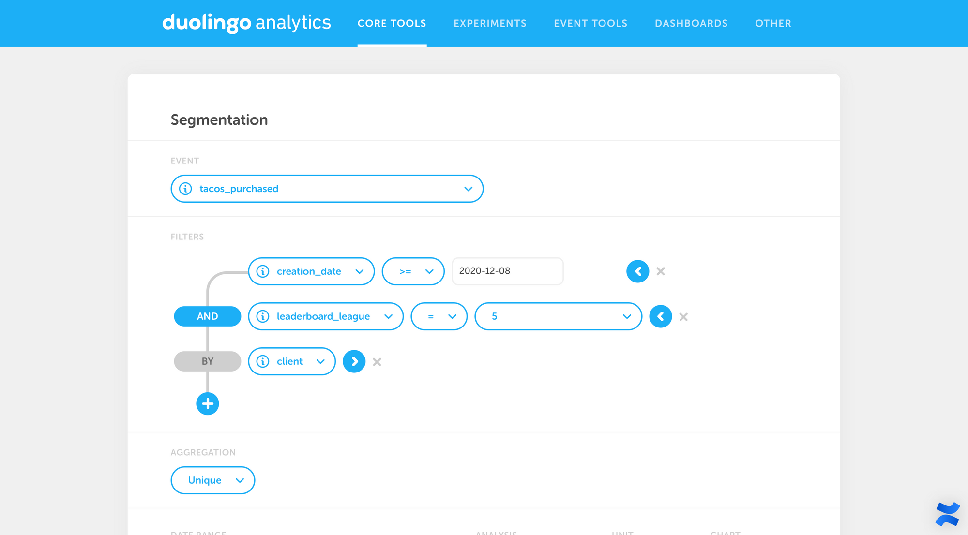Remove the creation_date filter with the X

coord(660,271)
